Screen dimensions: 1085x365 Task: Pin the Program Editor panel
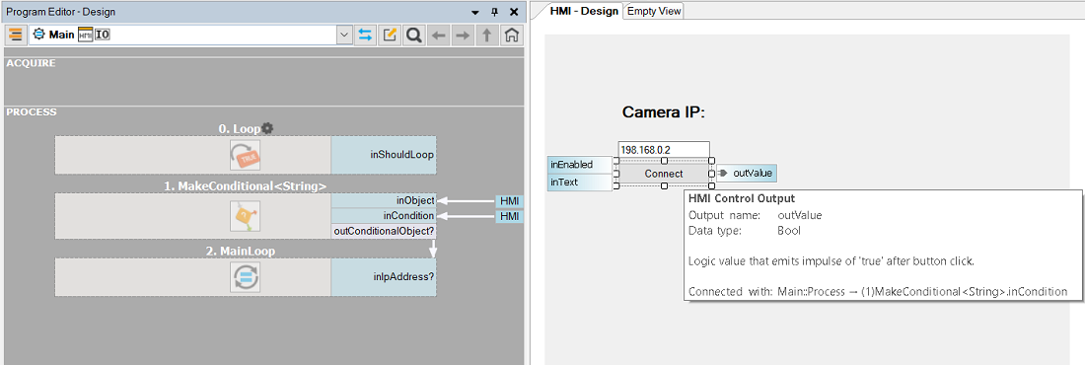tap(494, 12)
